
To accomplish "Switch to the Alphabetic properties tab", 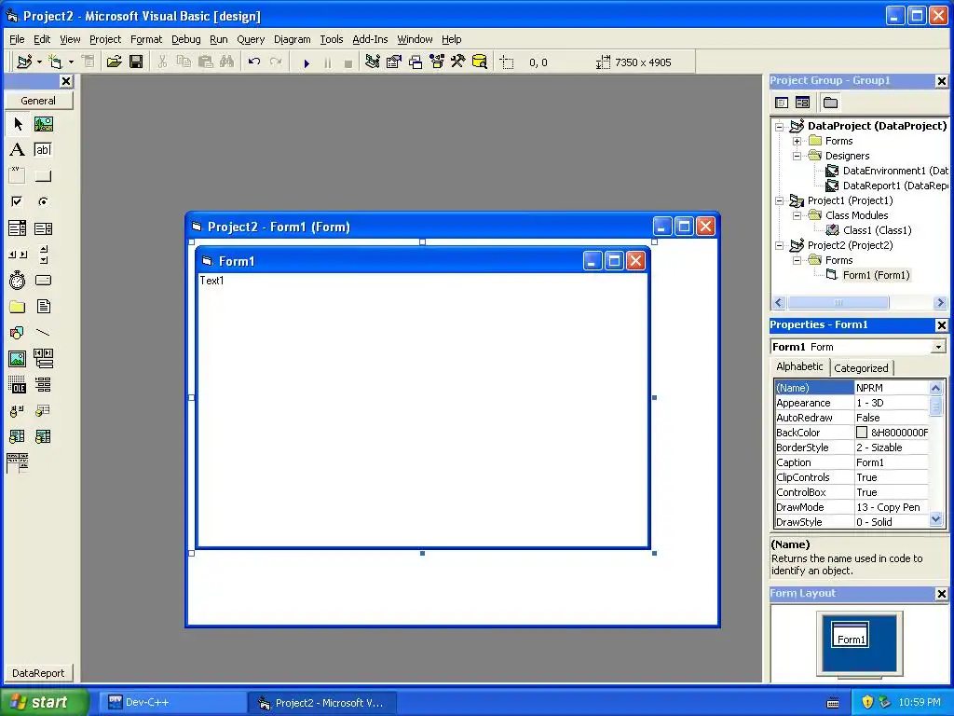I will pyautogui.click(x=799, y=366).
